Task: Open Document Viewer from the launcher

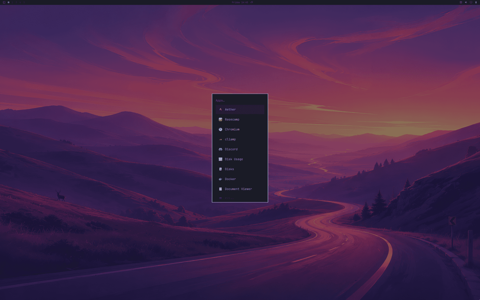Action: (240, 189)
